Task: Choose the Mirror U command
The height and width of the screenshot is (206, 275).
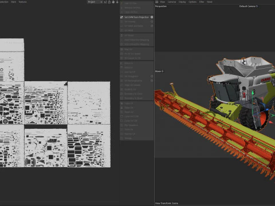Action: [x=136, y=63]
